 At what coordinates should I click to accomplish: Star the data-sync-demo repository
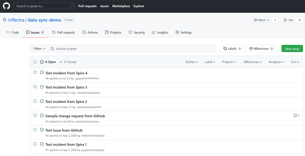pyautogui.click(x=288, y=20)
